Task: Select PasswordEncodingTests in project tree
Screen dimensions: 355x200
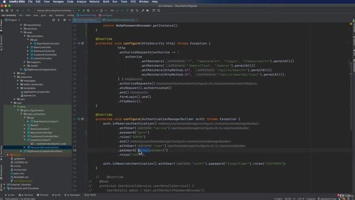Action: pos(43,147)
